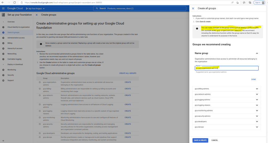The image size is (268, 143).
Task: Close the Create all groups panel
Action: [x=193, y=8]
